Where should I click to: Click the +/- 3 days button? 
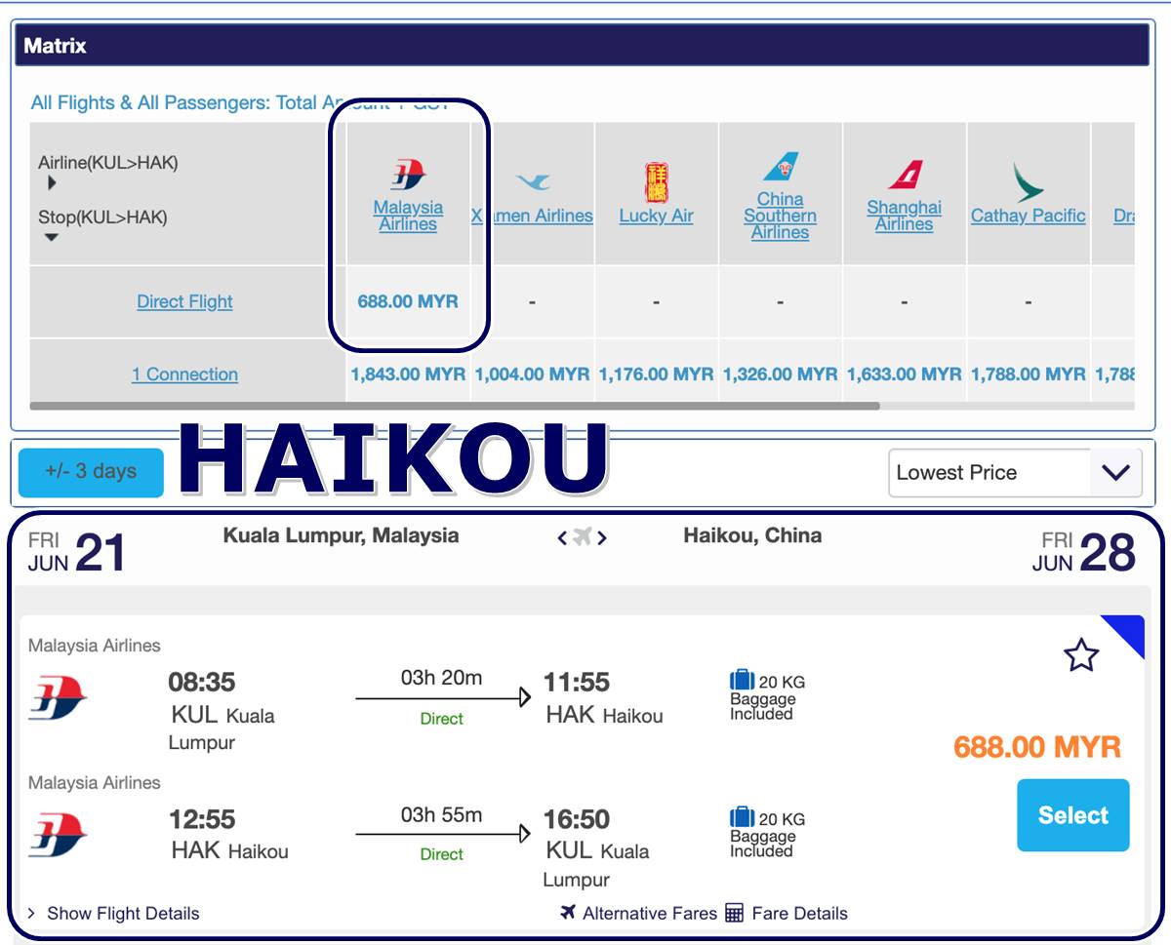click(91, 472)
